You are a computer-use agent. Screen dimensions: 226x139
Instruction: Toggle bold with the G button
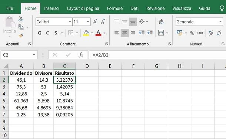click(x=40, y=33)
